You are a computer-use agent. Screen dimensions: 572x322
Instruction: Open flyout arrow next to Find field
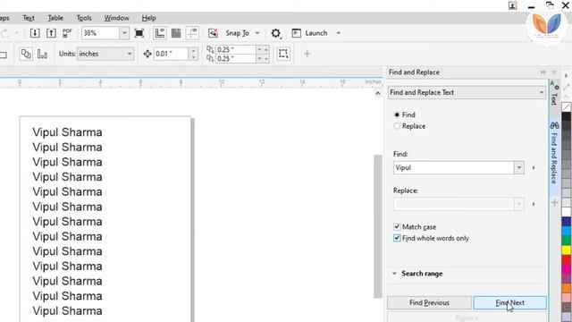534,167
